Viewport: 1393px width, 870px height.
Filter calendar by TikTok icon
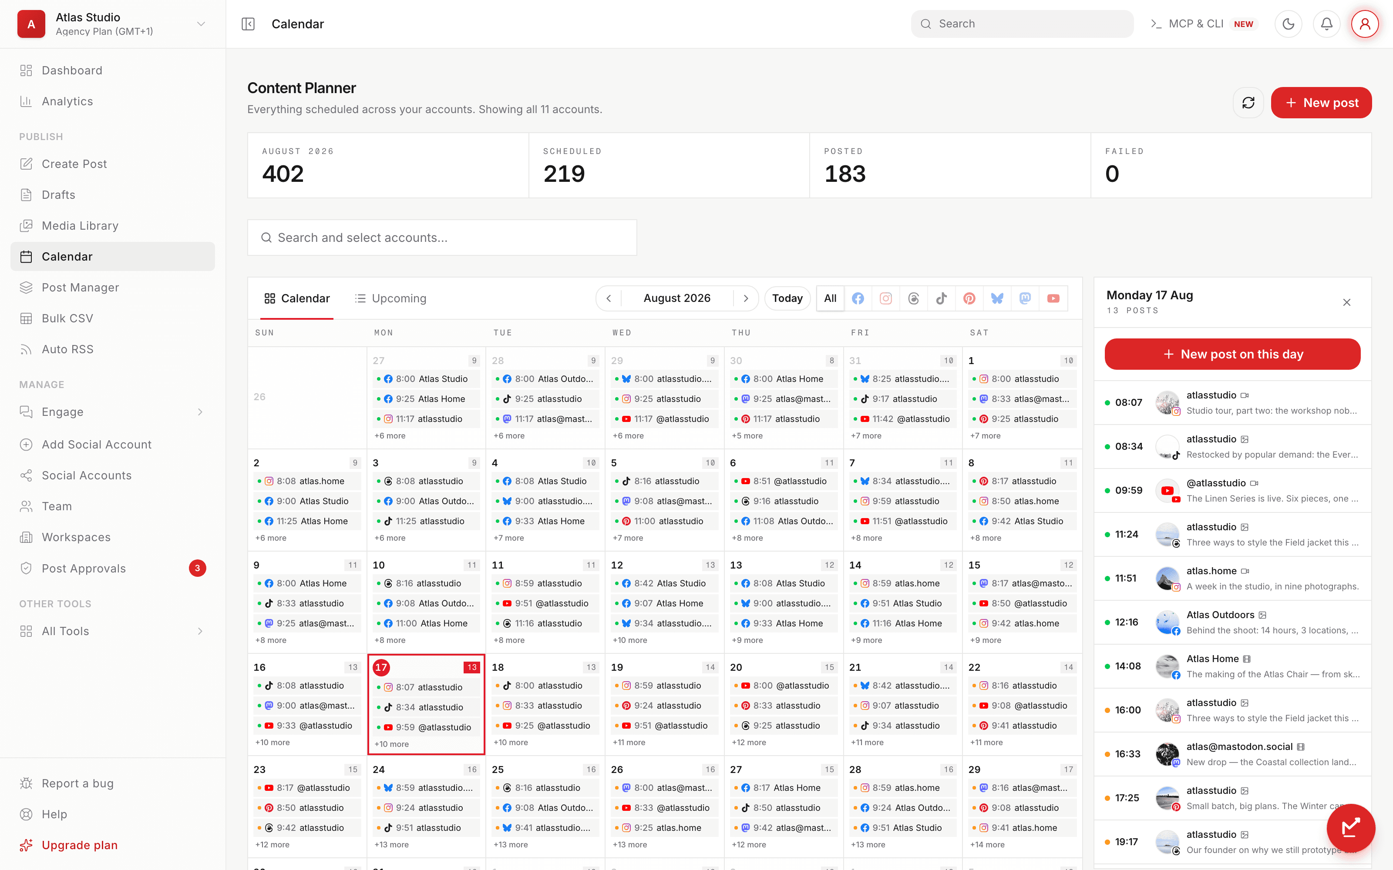point(941,298)
